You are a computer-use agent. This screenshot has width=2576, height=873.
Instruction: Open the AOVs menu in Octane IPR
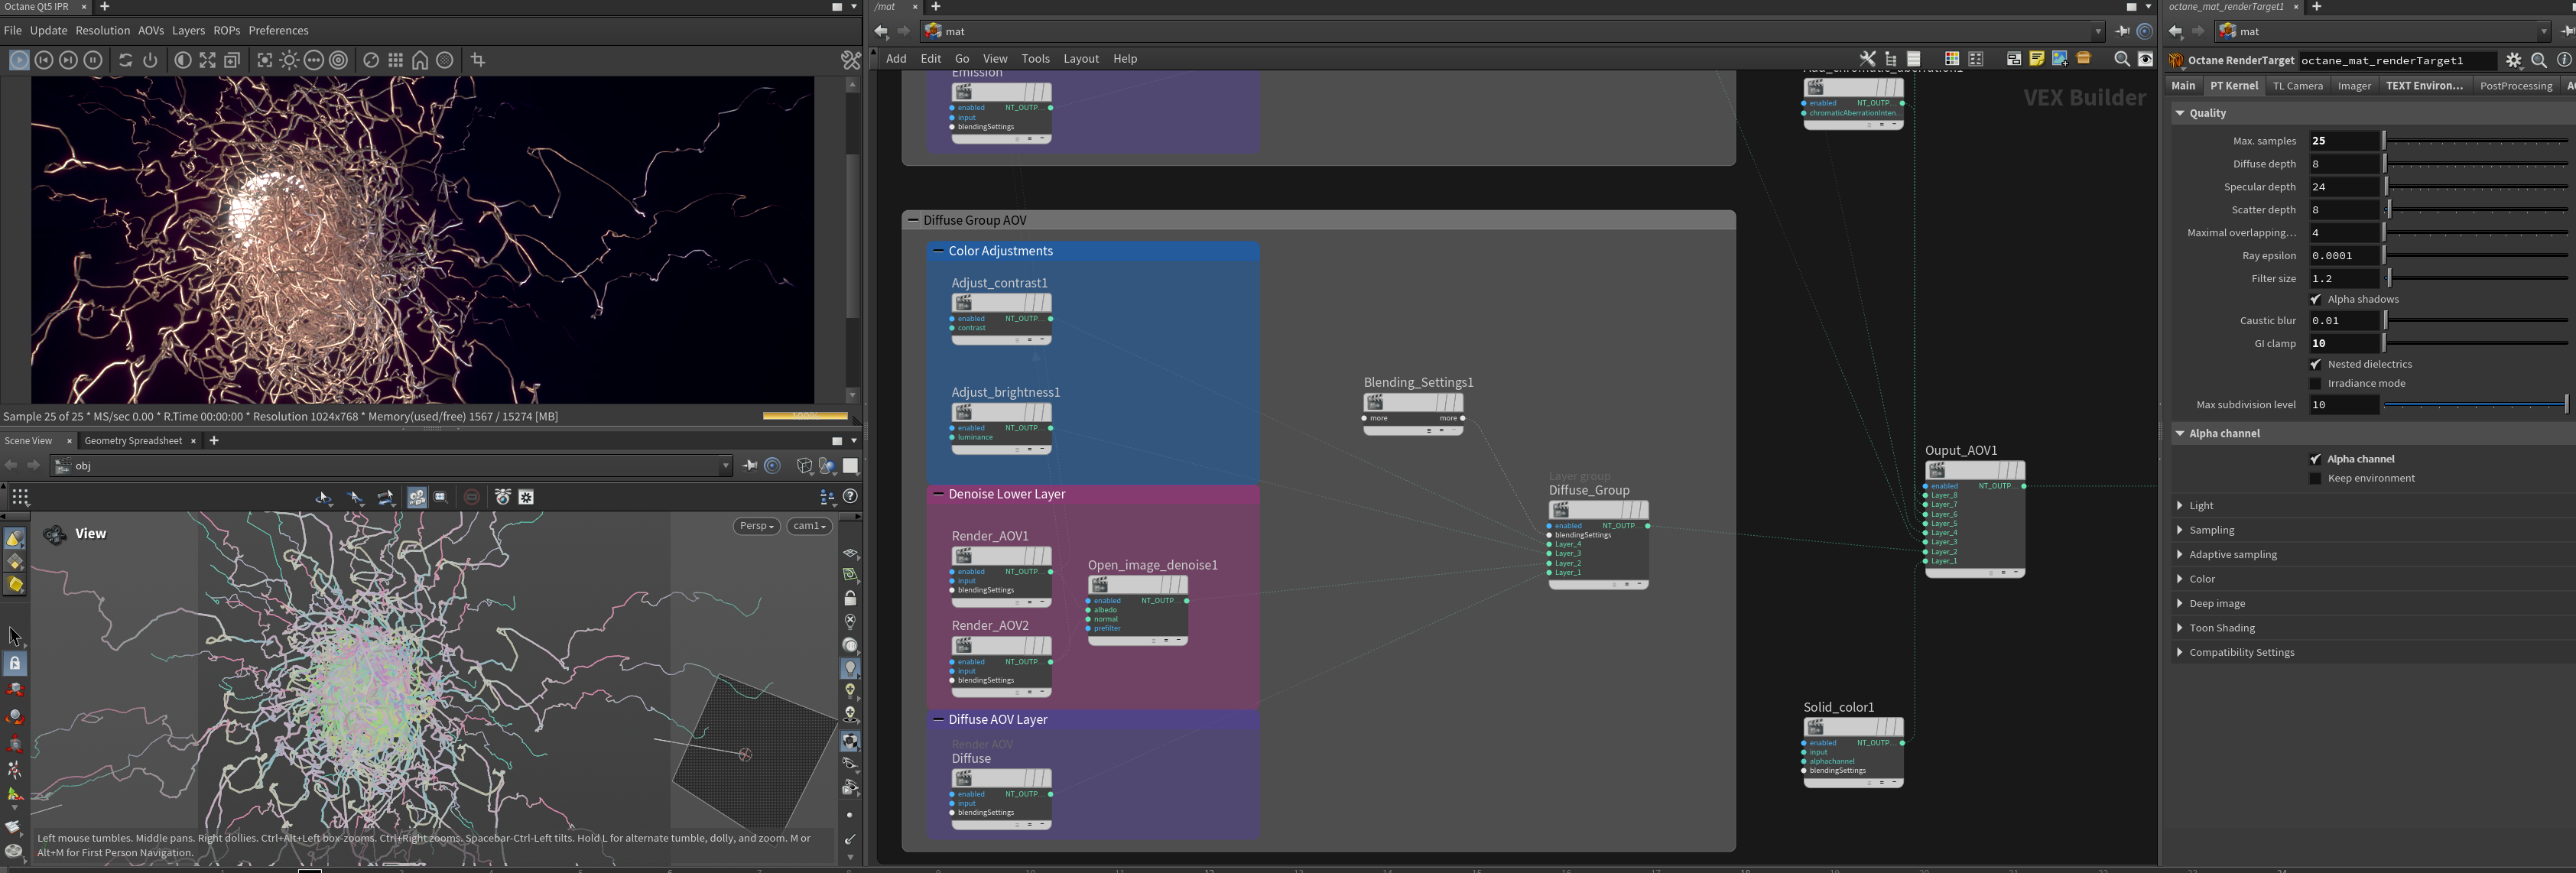(x=151, y=30)
